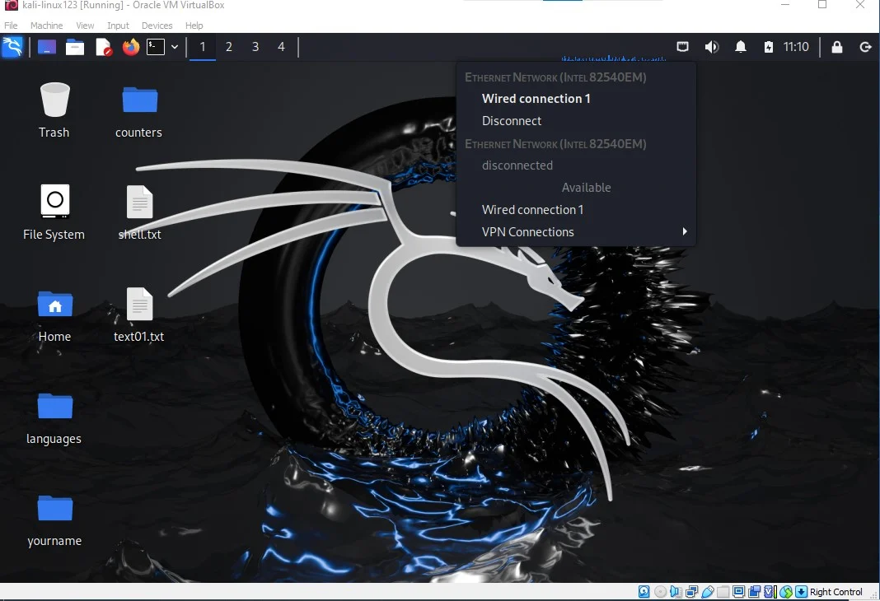Screen dimensions: 880x601
Task: Select the File System desktop icon
Action: [54, 212]
